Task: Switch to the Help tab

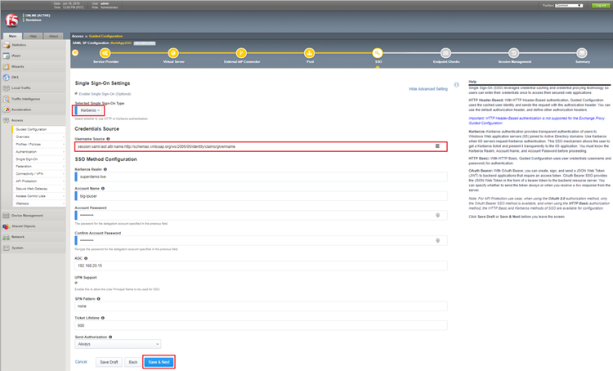Action: [x=34, y=36]
